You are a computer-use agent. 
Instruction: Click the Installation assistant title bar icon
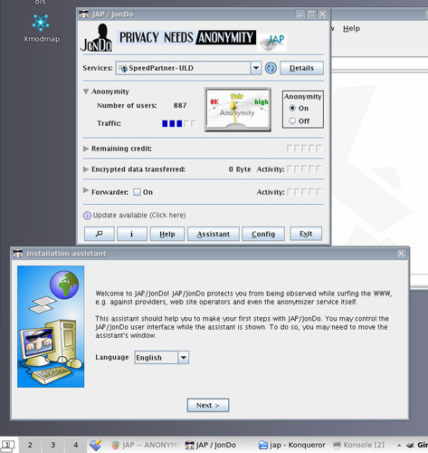pos(18,254)
